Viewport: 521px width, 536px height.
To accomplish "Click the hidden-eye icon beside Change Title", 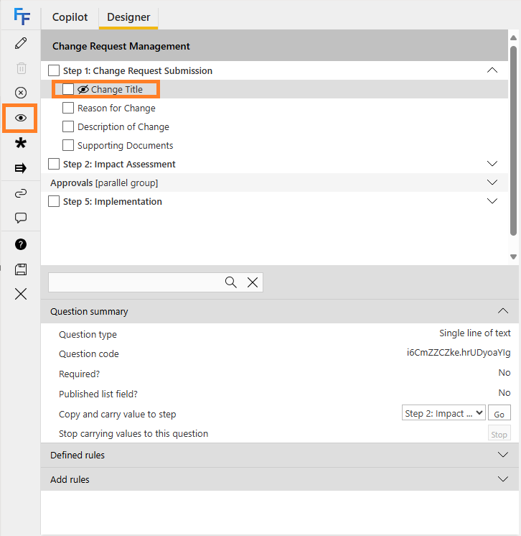I will pyautogui.click(x=83, y=89).
